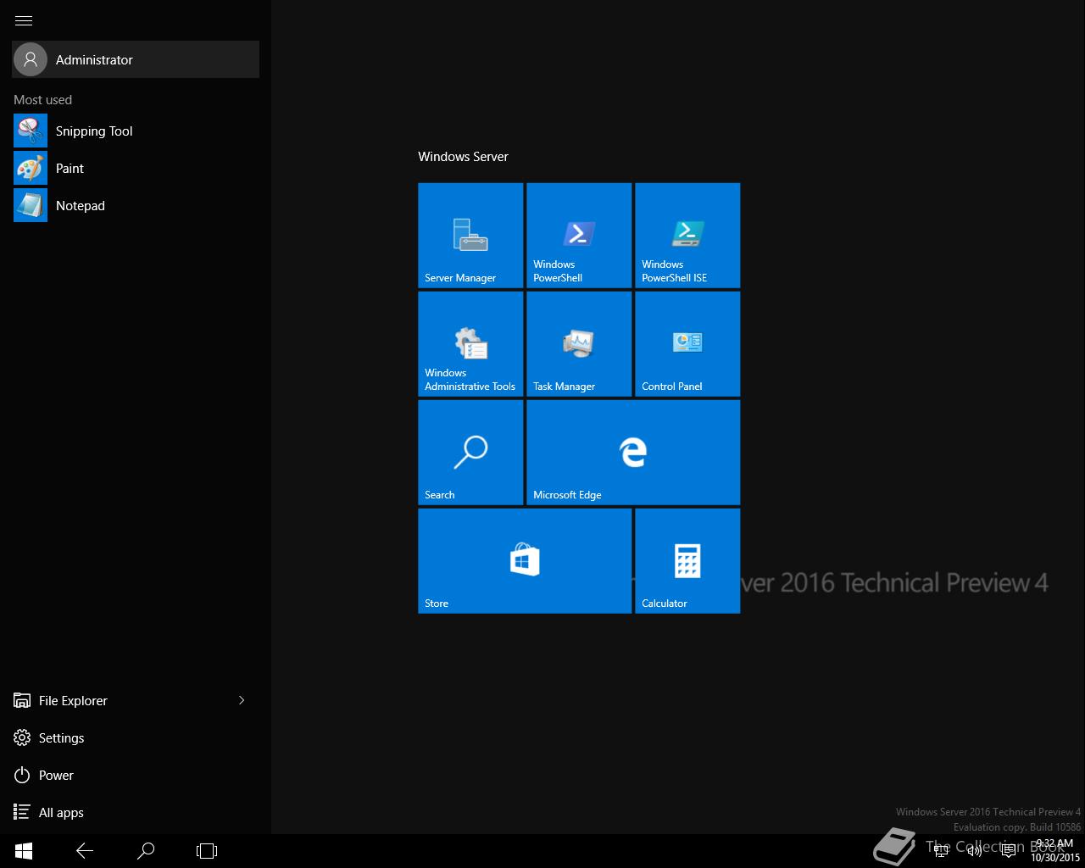Click the taskbar clock showing 9:32 AM
The width and height of the screenshot is (1085, 868).
click(x=1055, y=851)
